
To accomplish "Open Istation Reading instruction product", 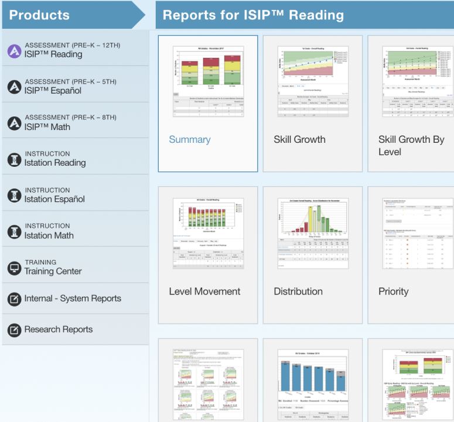I will click(76, 156).
